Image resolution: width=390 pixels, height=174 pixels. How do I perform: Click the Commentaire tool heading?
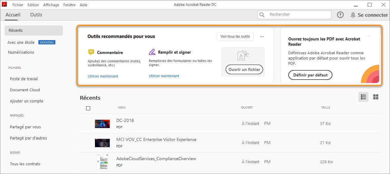pyautogui.click(x=110, y=52)
